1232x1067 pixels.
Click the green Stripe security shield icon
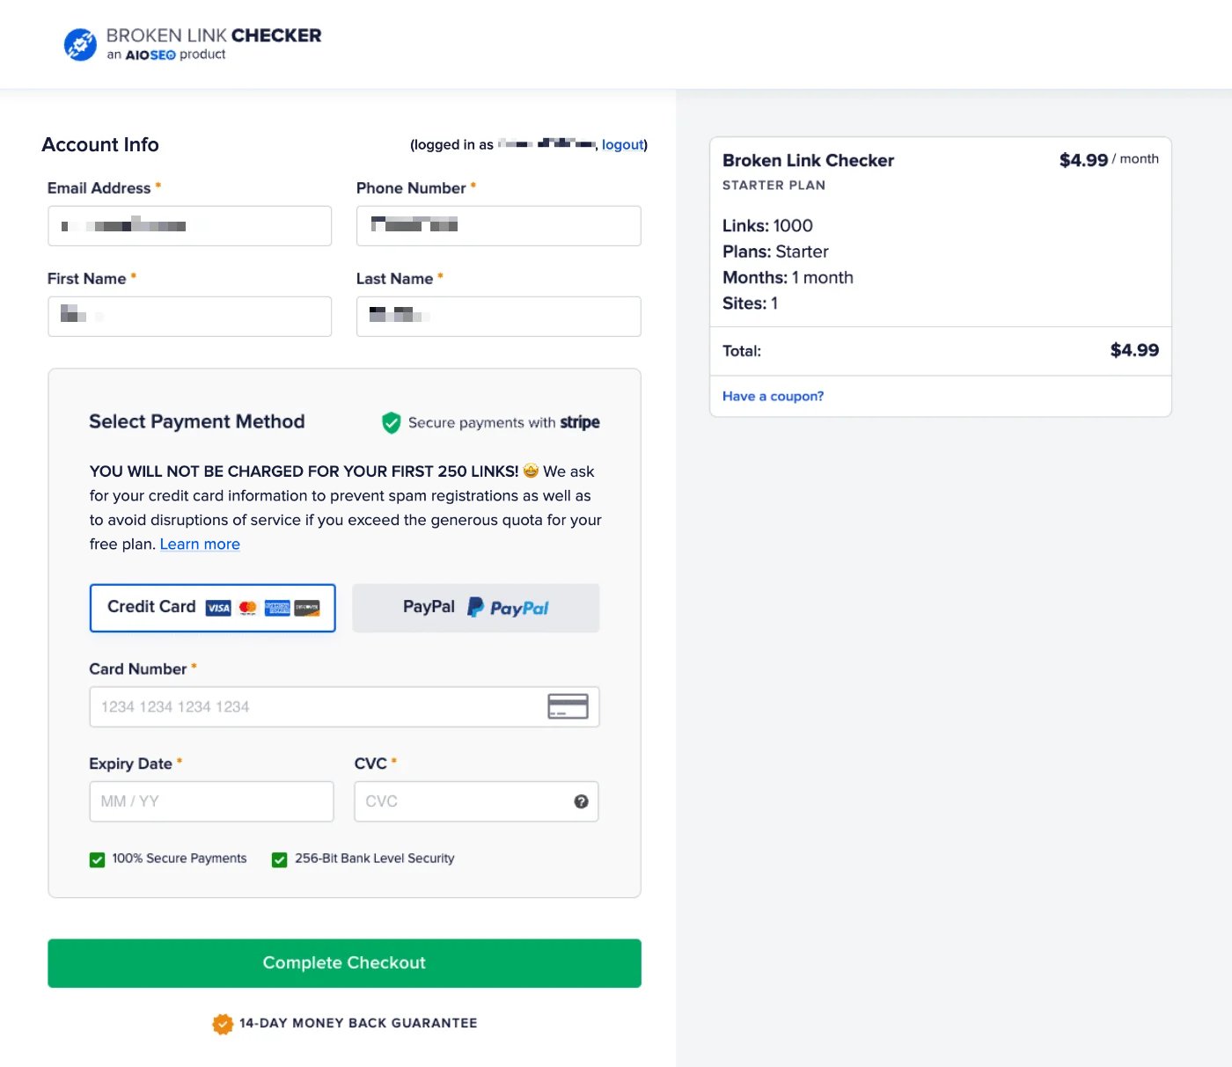click(x=390, y=422)
